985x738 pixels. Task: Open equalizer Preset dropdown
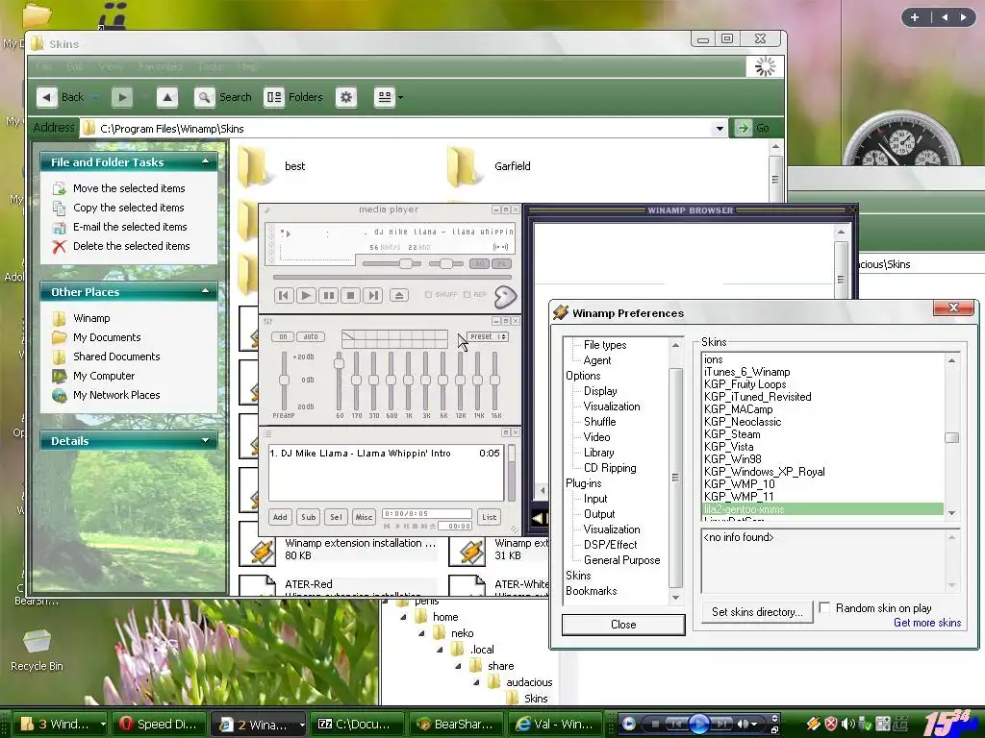coord(487,337)
